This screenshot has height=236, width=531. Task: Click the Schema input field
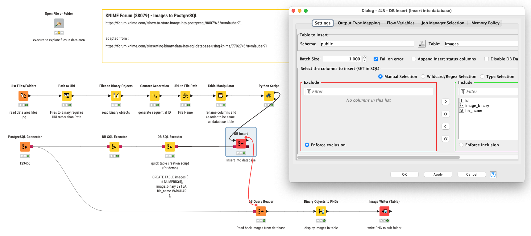tap(367, 44)
